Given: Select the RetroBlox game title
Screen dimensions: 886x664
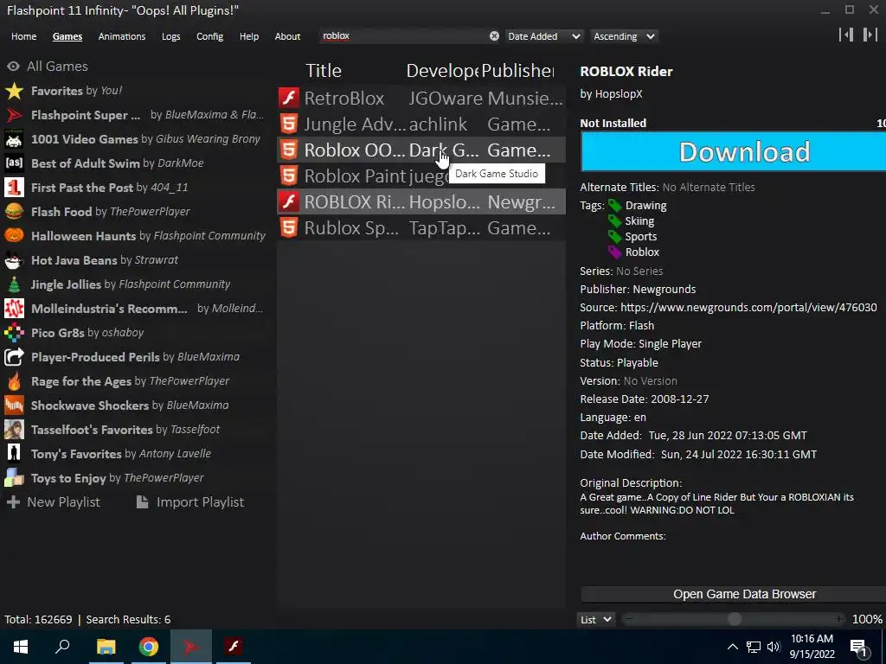Looking at the screenshot, I should [344, 99].
